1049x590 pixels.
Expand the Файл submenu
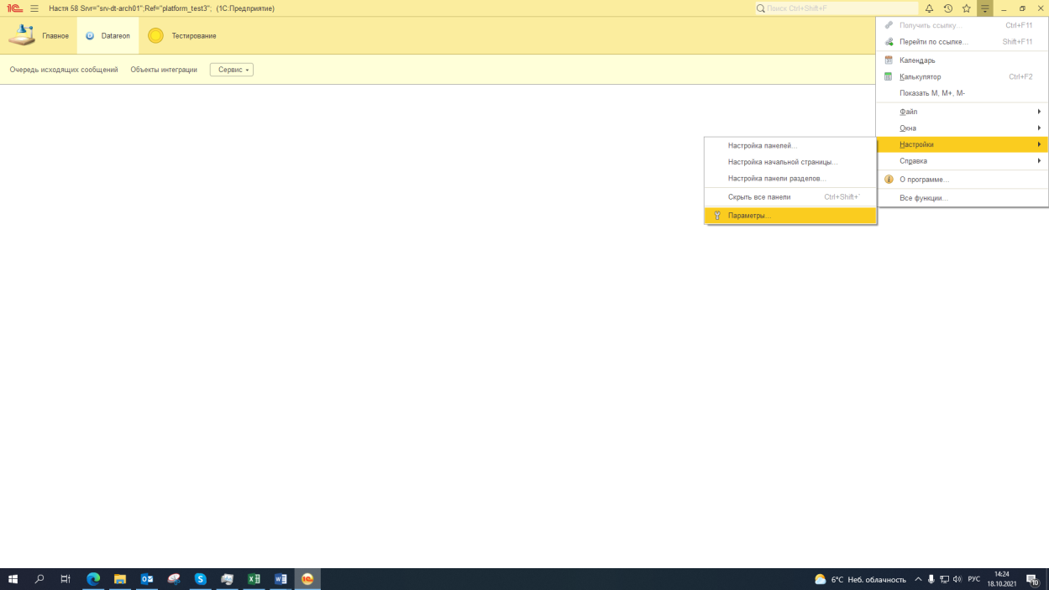tap(908, 112)
